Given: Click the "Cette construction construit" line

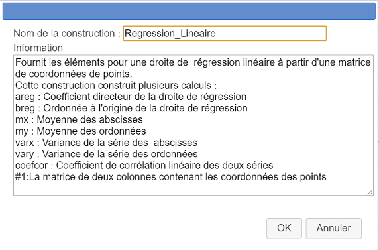Looking at the screenshot, I should coord(116,86).
